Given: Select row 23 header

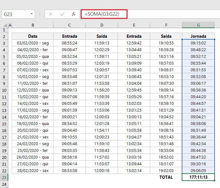Looking at the screenshot, I should point(4,177).
